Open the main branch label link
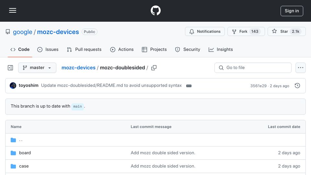Viewport: 311px width, 175px height. coord(77,107)
